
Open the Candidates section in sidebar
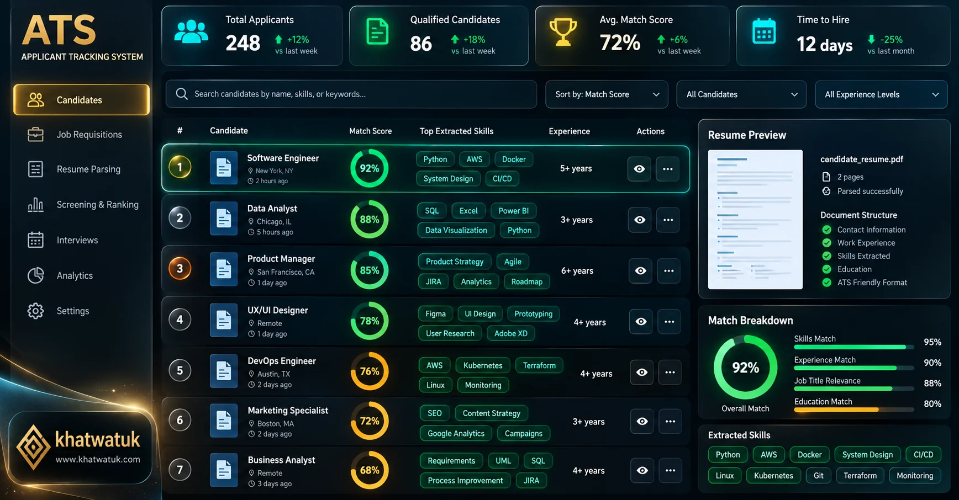tap(81, 100)
